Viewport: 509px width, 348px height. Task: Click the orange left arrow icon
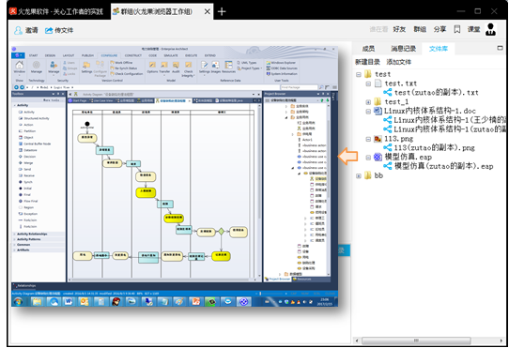click(348, 157)
